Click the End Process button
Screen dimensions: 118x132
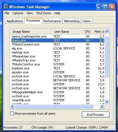pyautogui.click(x=96, y=115)
